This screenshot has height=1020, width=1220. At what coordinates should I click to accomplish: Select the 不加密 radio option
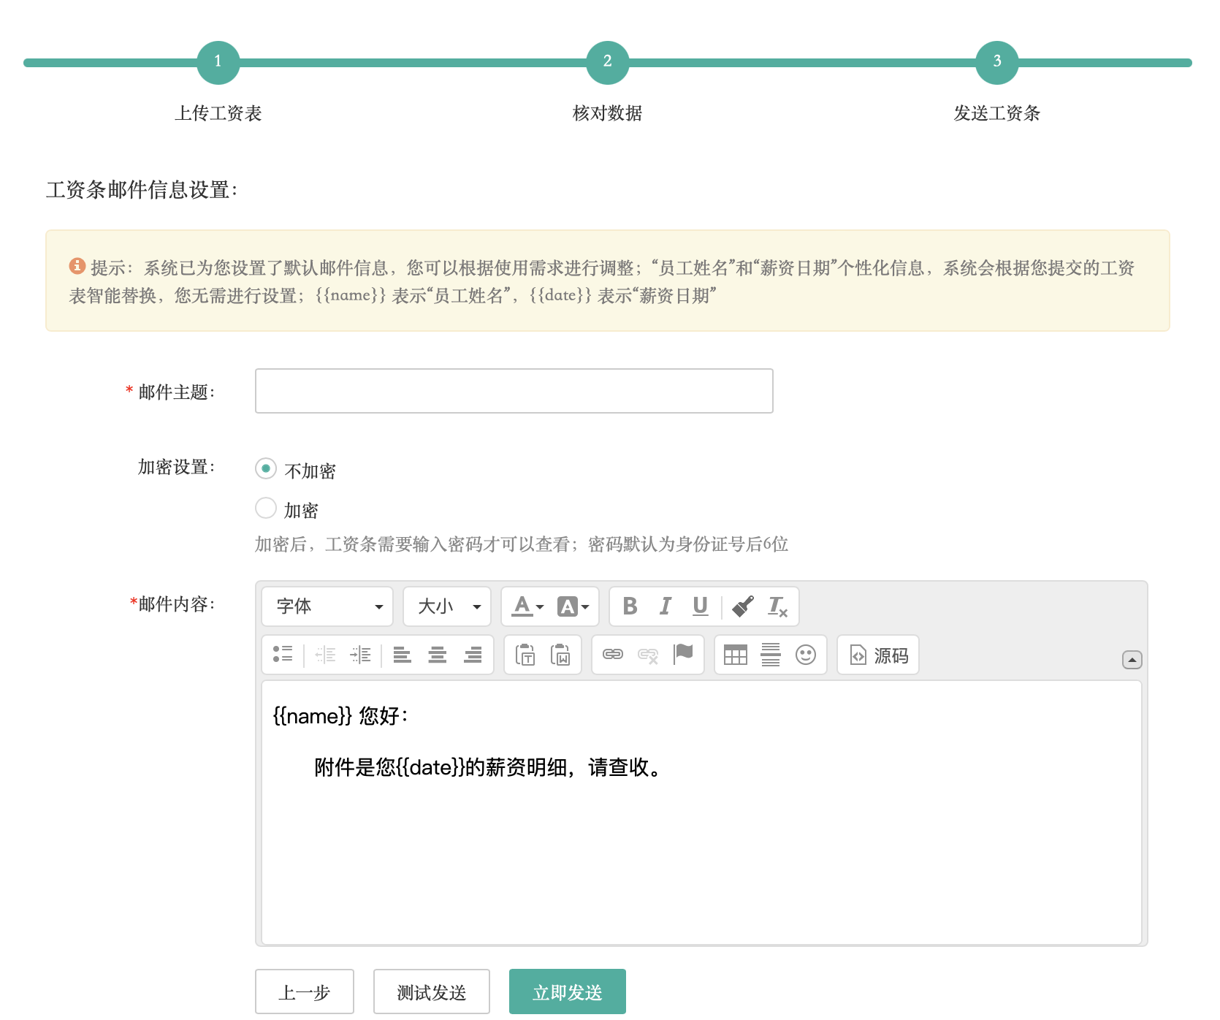pyautogui.click(x=266, y=468)
